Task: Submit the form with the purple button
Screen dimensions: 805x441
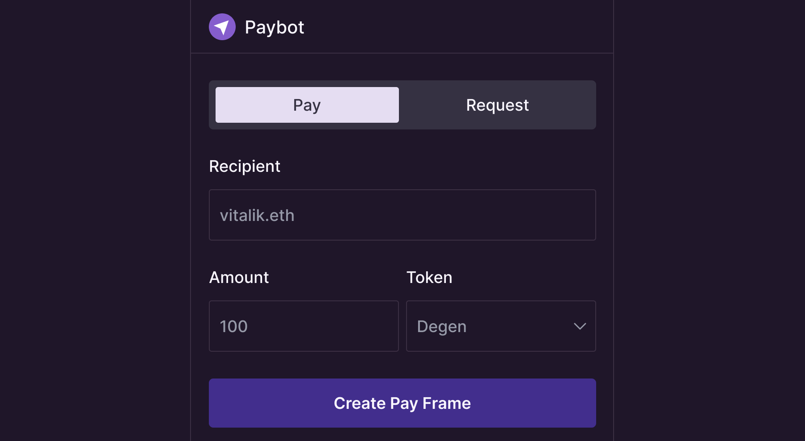Action: click(x=402, y=403)
